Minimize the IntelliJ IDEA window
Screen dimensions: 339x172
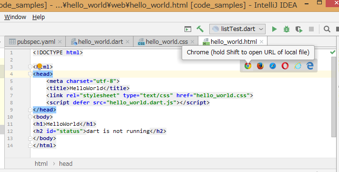(307, 4)
